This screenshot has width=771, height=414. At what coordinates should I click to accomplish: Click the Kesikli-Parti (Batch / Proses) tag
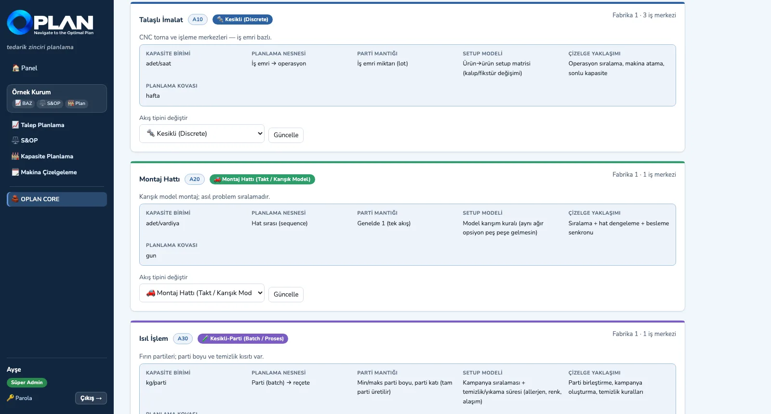coord(243,338)
